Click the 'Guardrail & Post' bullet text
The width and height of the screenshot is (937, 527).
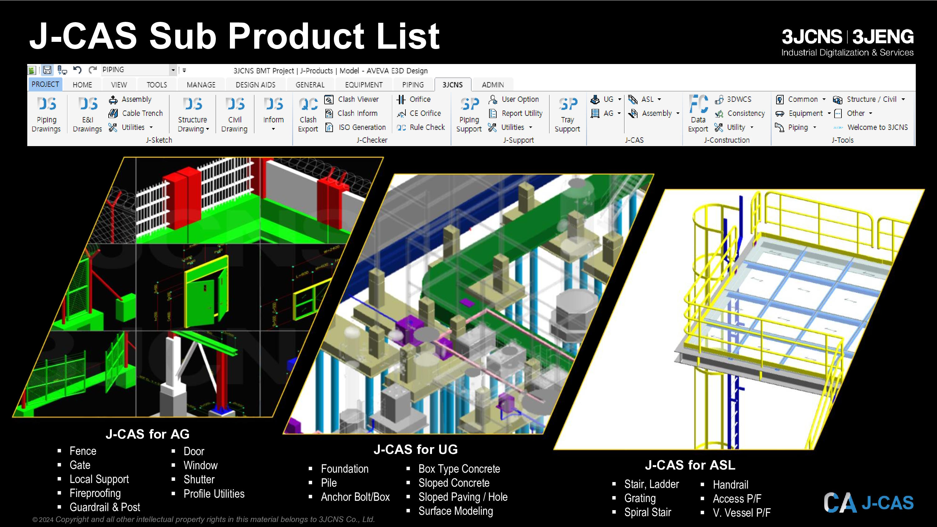pyautogui.click(x=105, y=507)
